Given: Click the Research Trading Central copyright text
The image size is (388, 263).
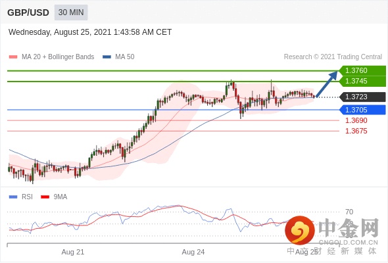Looking at the screenshot, I should (x=333, y=57).
